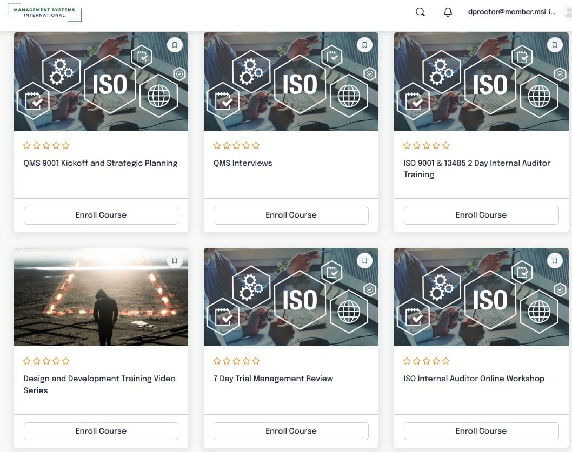Image resolution: width=572 pixels, height=452 pixels.
Task: Click star rating for 7 Day Trial course
Action: pyautogui.click(x=236, y=361)
